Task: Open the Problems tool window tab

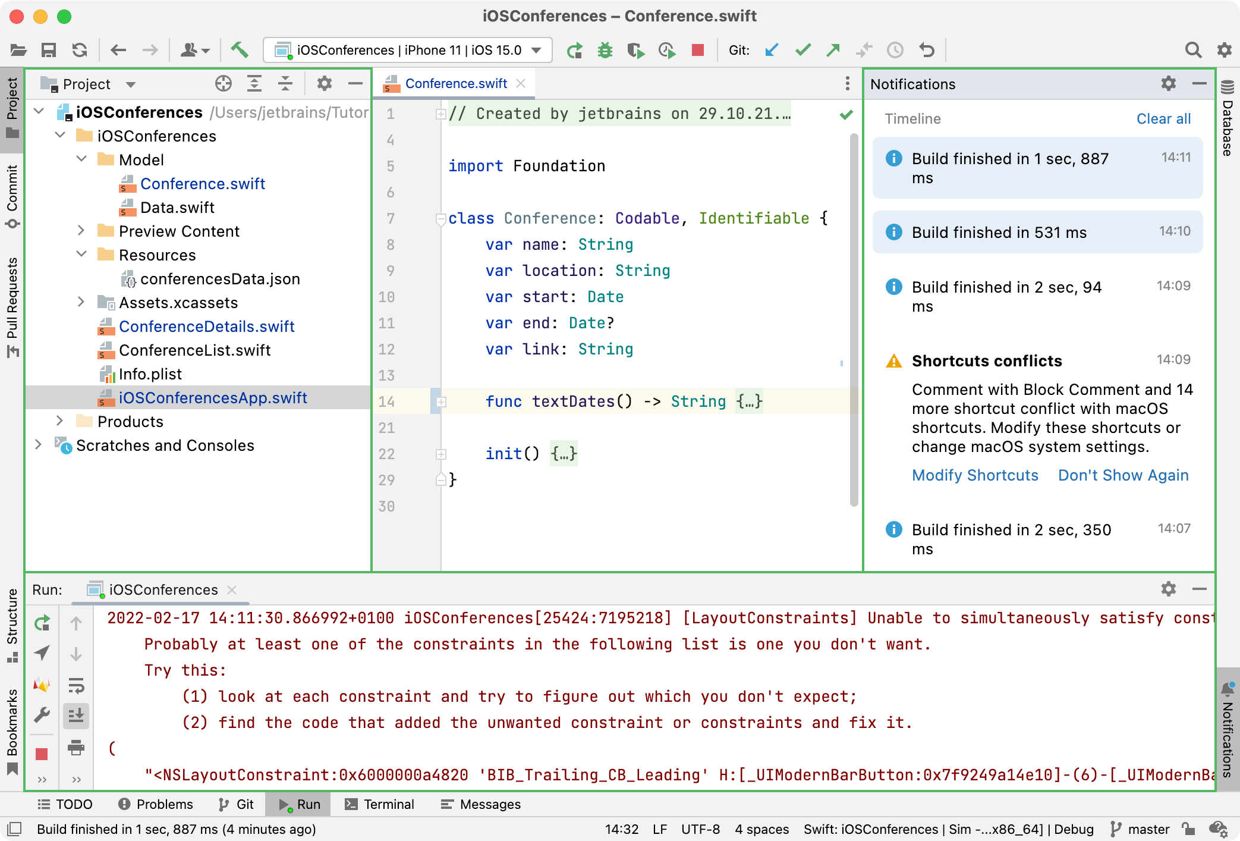Action: pos(156,804)
